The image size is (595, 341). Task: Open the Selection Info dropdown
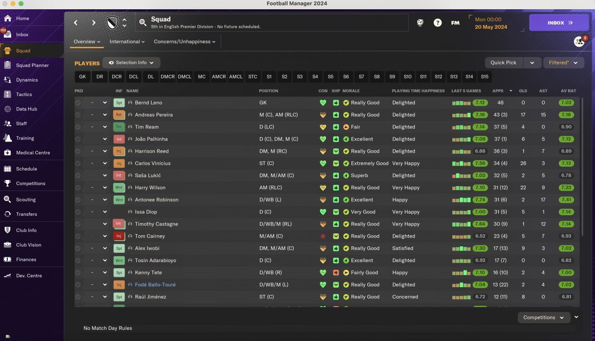pyautogui.click(x=132, y=63)
